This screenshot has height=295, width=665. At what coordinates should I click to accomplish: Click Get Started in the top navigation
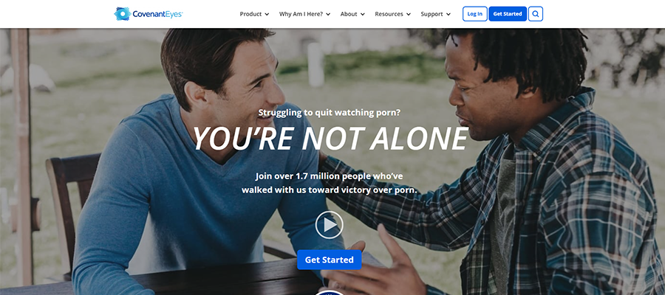pyautogui.click(x=508, y=14)
